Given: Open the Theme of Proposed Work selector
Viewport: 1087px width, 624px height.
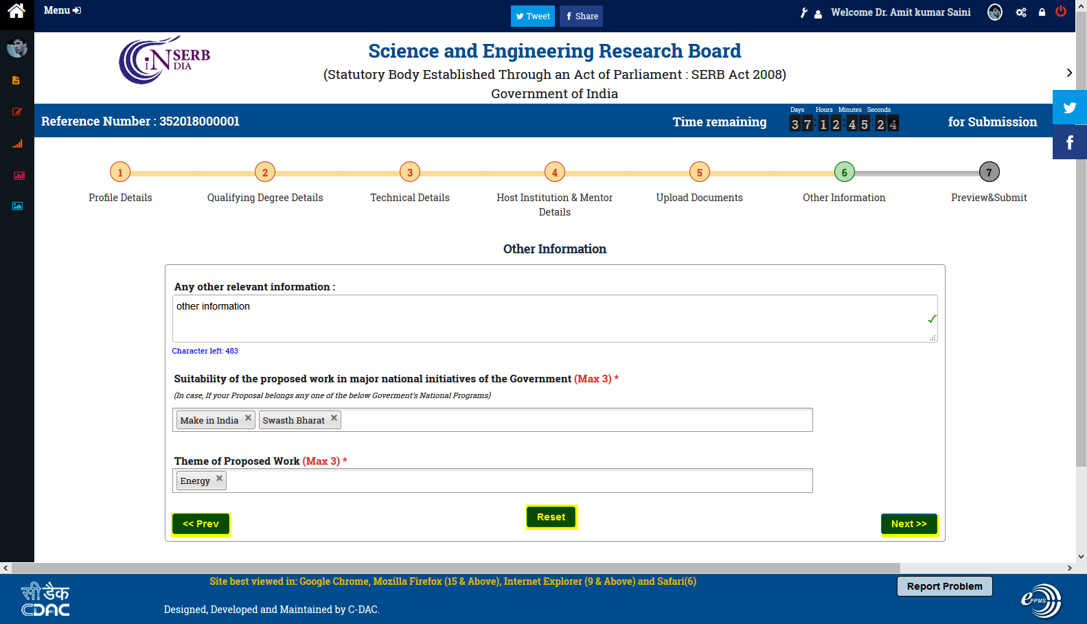Looking at the screenshot, I should (518, 481).
